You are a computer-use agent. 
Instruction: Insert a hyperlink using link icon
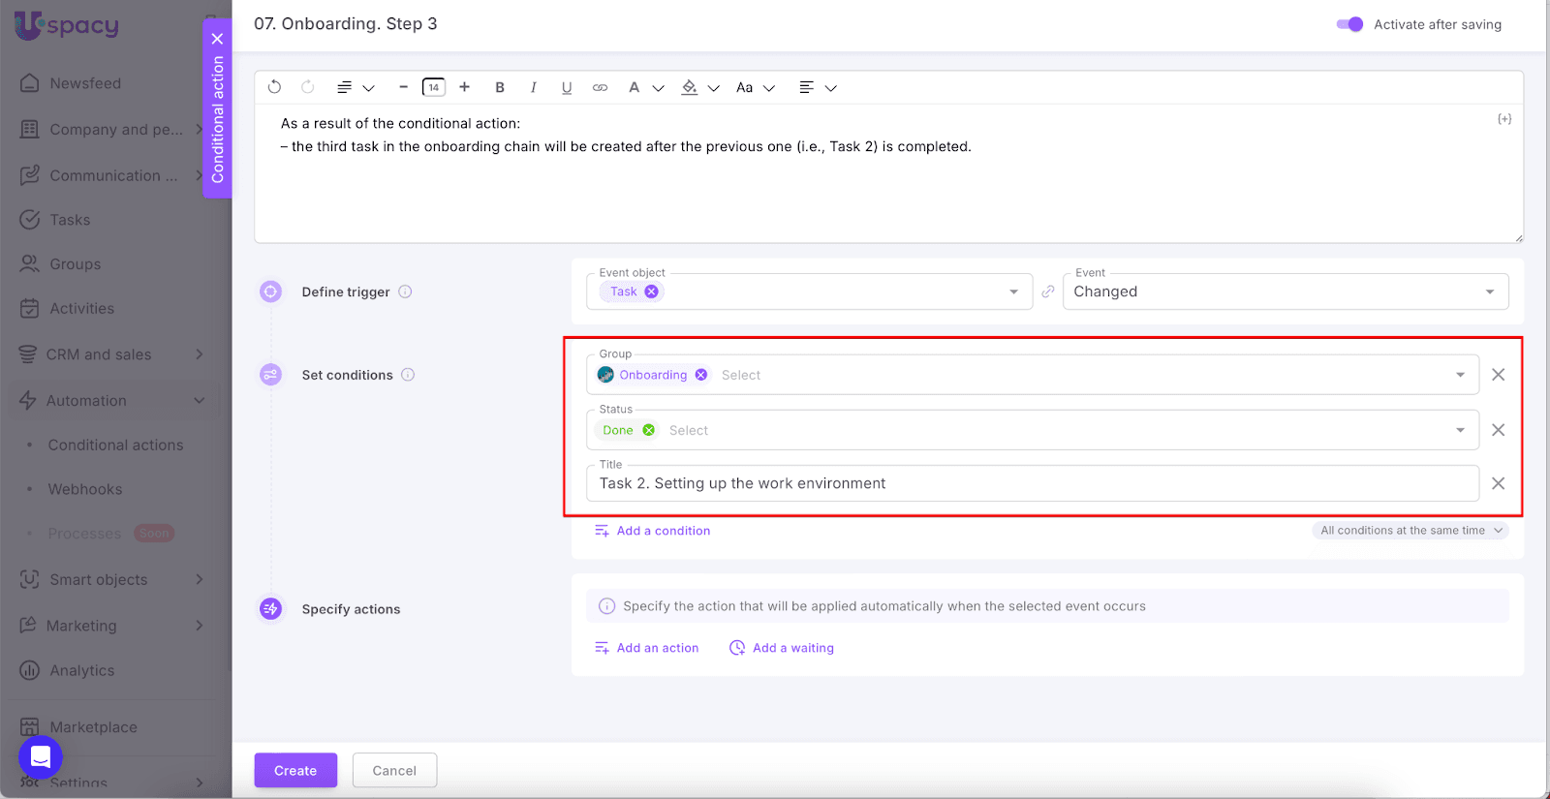point(600,87)
